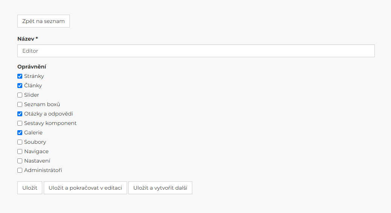Click the Administrátoři label text

point(43,170)
